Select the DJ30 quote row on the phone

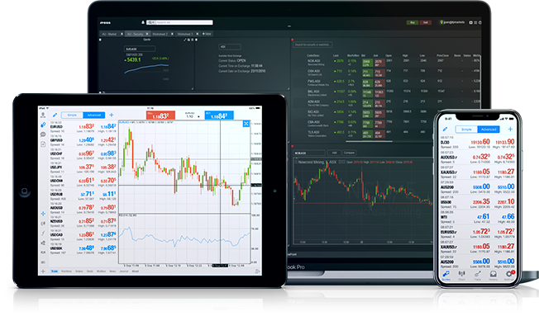tap(478, 143)
